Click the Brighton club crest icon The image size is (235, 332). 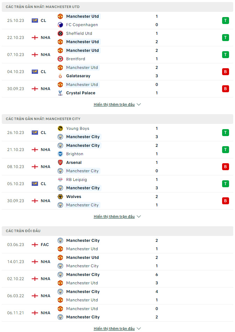click(x=60, y=154)
